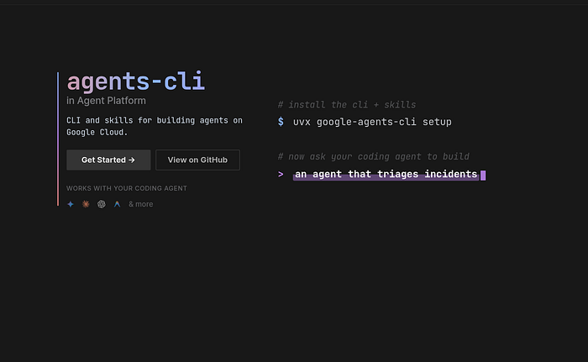This screenshot has width=588, height=362.
Task: Click the orange Claude starburst icon
Action: click(x=86, y=204)
